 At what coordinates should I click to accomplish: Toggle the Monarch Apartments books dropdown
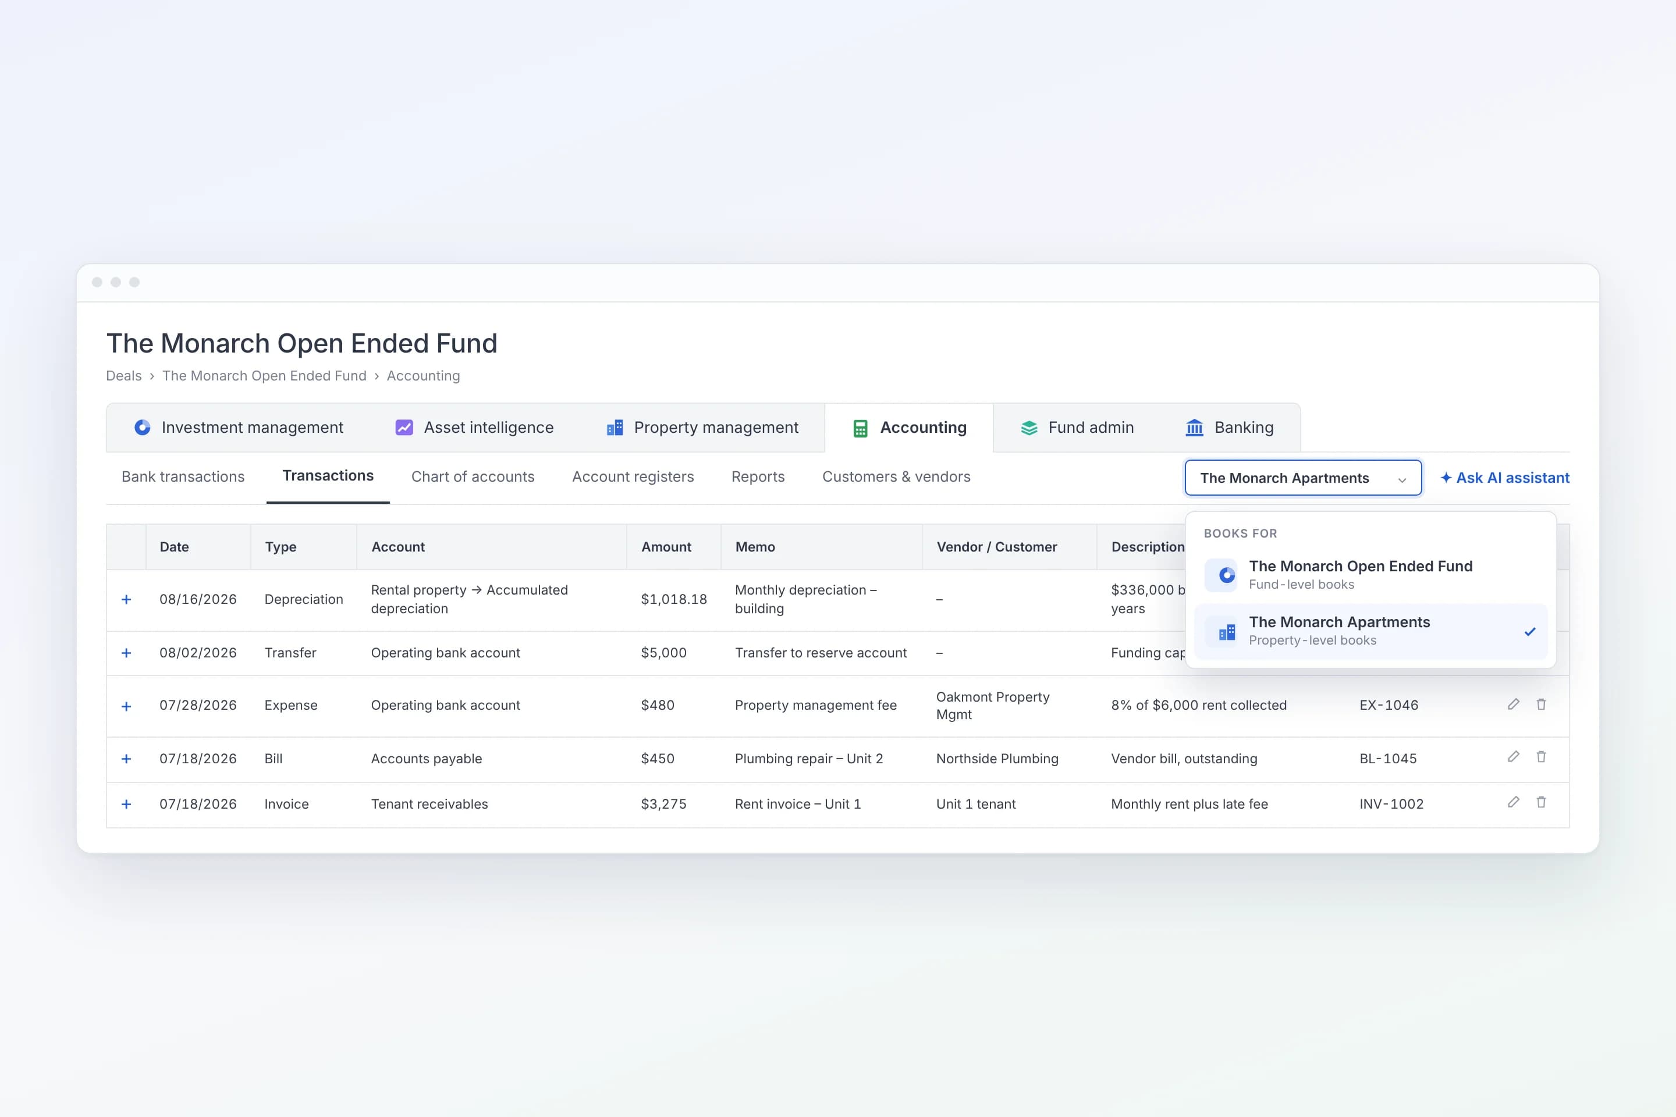pos(1302,478)
